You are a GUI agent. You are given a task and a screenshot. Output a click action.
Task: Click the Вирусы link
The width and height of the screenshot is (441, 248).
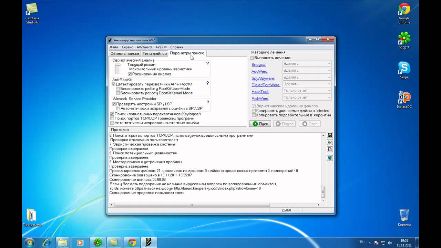pos(259,64)
